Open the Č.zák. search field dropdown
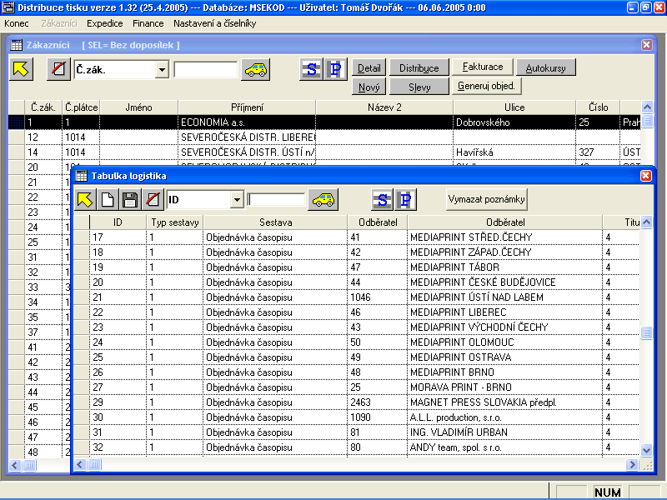The width and height of the screenshot is (667, 500). point(162,70)
